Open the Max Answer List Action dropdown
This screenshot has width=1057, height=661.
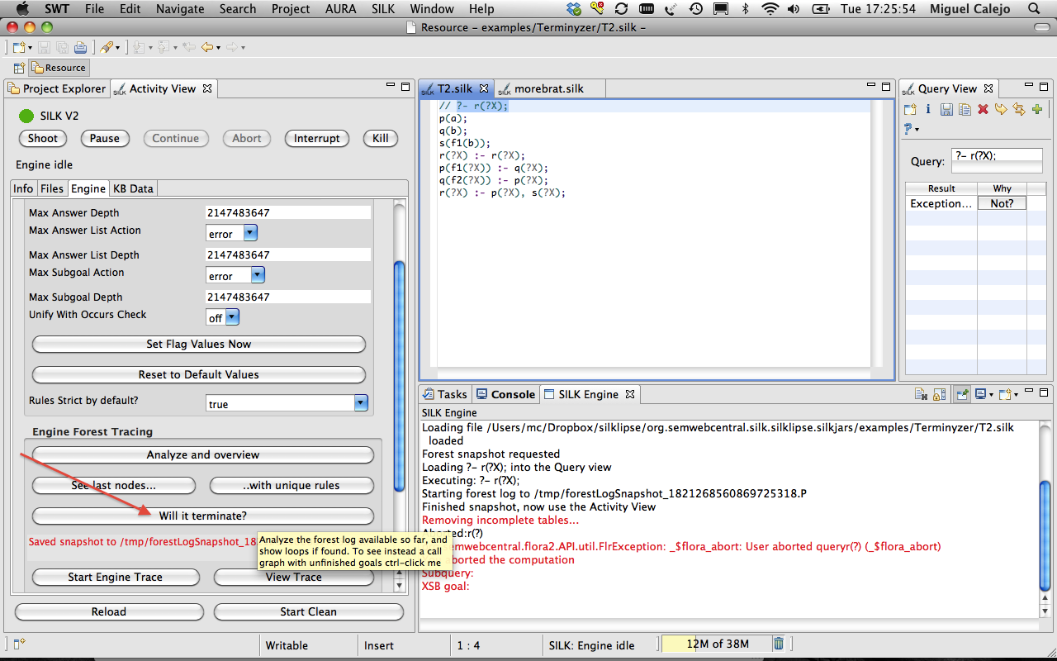click(251, 234)
